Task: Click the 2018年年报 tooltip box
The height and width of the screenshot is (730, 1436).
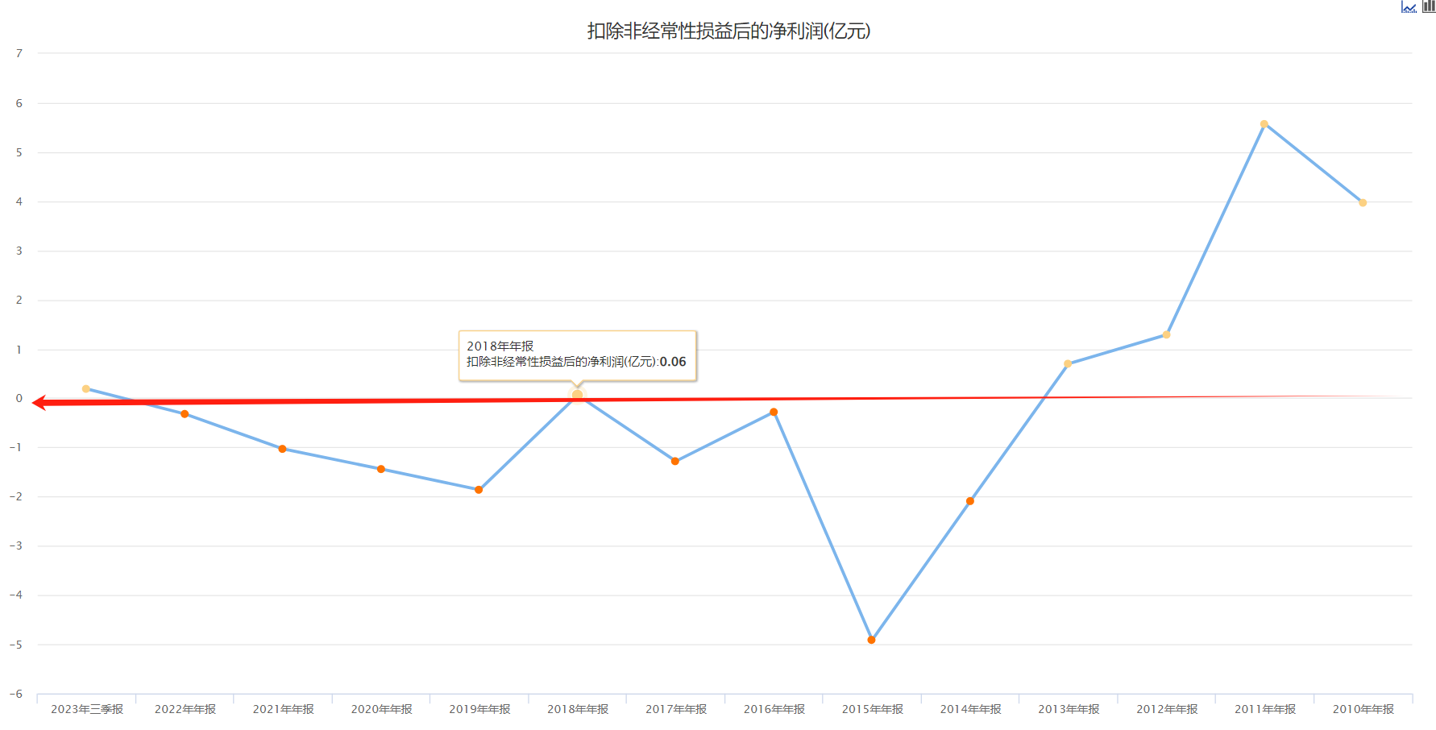Action: [577, 355]
